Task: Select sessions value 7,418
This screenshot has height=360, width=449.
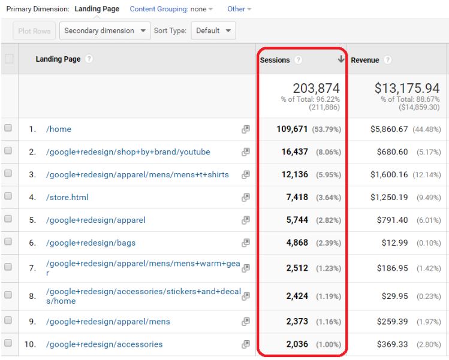Action: (297, 197)
